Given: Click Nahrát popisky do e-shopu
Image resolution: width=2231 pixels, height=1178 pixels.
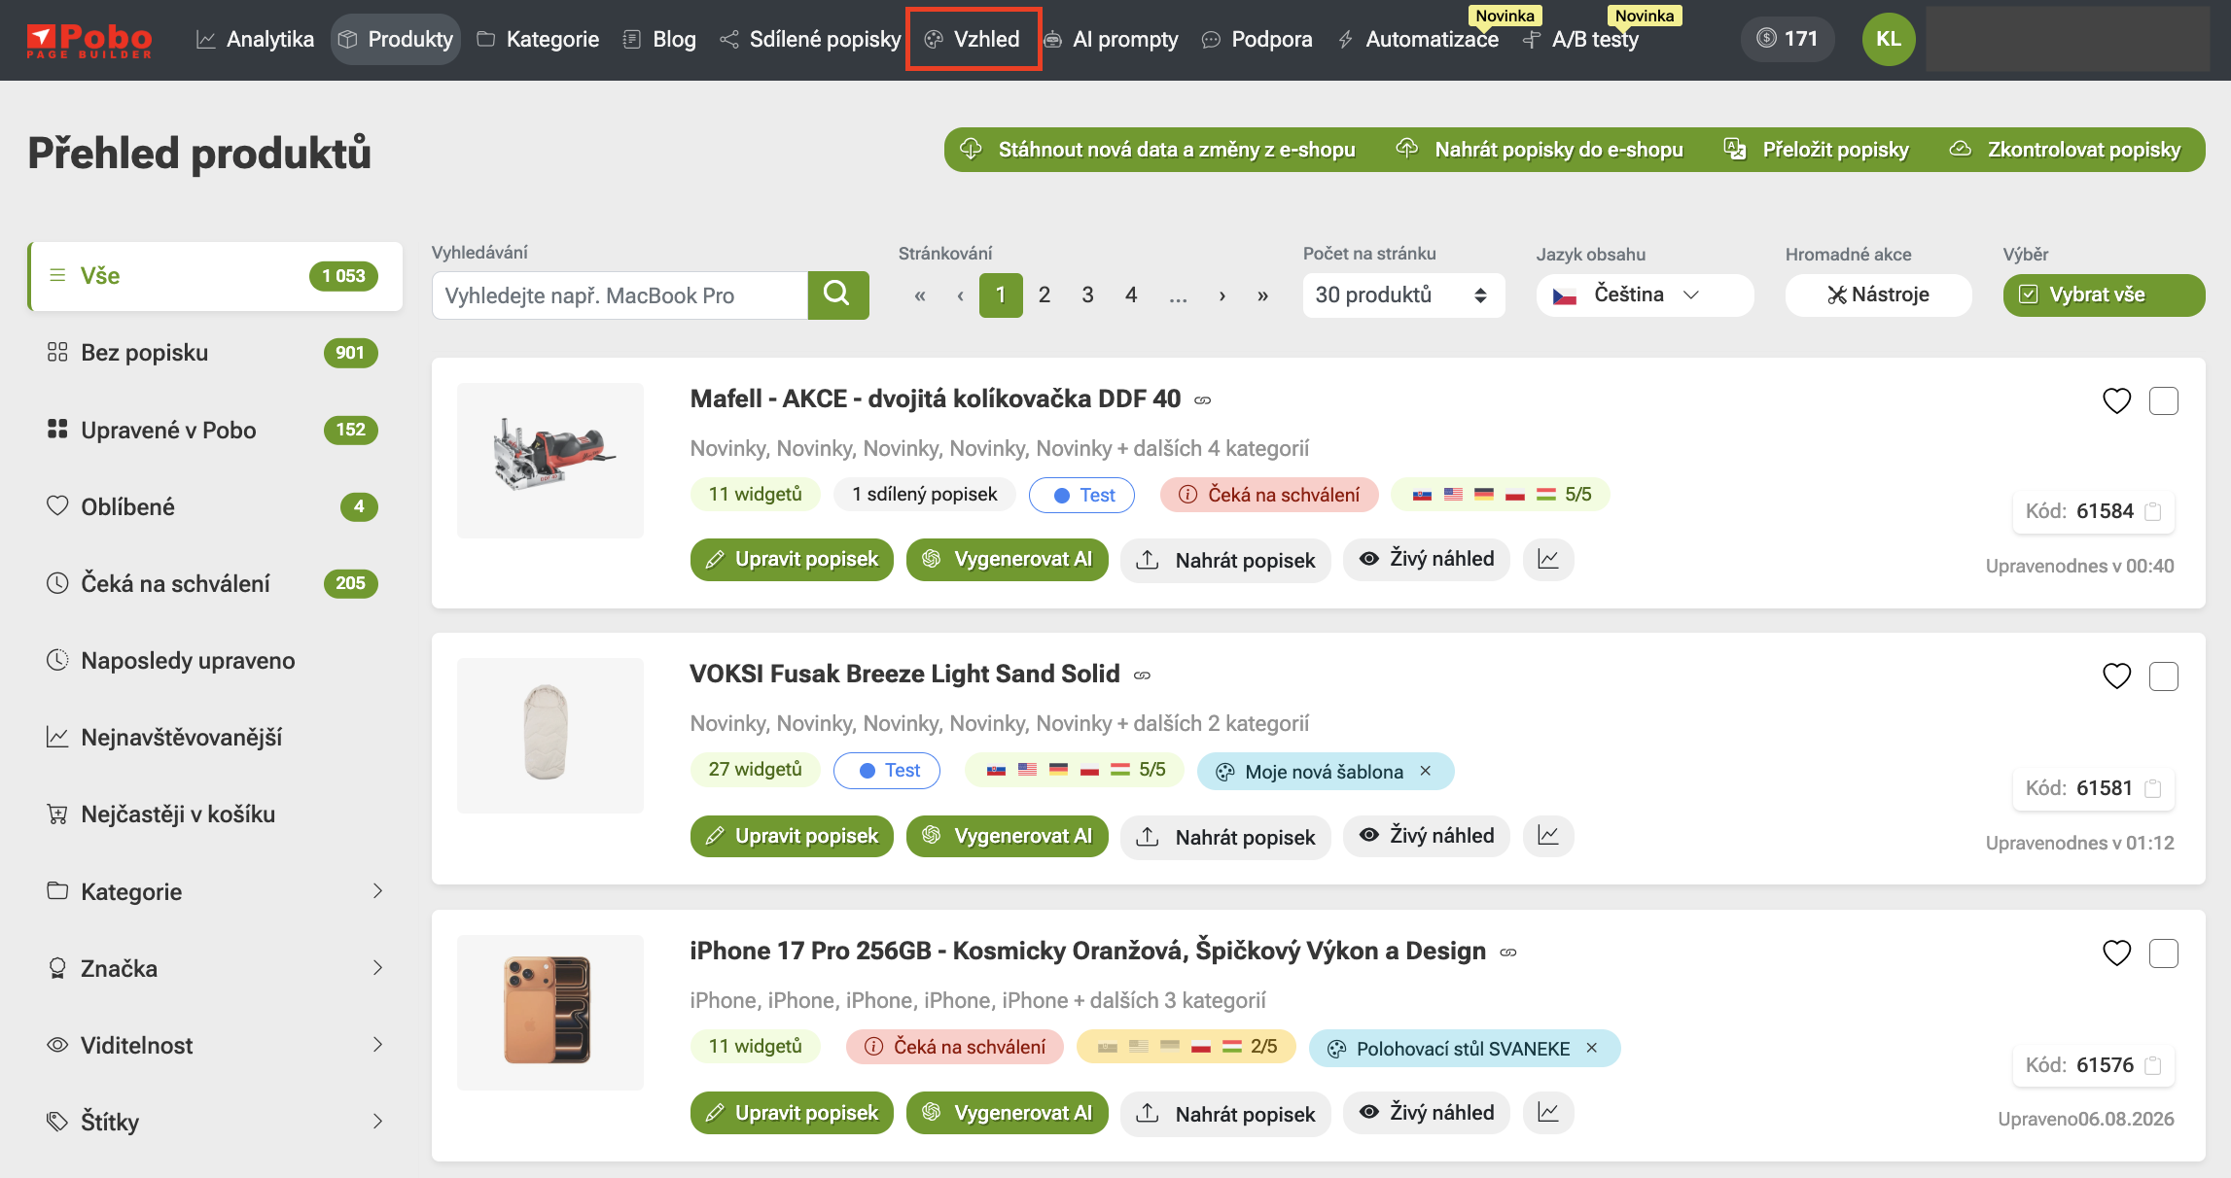Looking at the screenshot, I should coord(1540,150).
